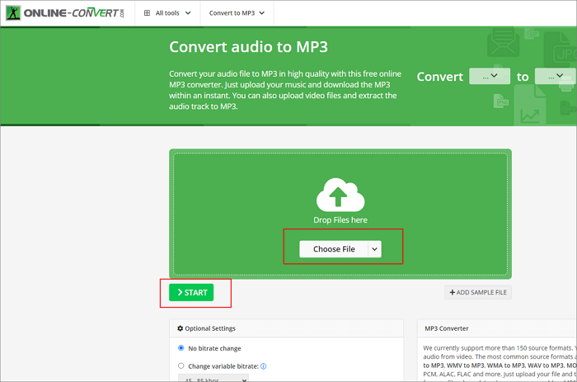Screen dimensions: 577x382
Task: Click the green START button
Action: tap(191, 293)
